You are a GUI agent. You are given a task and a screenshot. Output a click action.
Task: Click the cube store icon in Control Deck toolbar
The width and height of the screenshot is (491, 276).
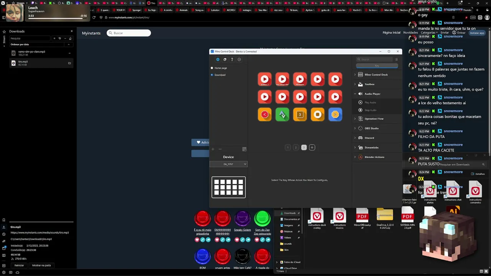(x=225, y=59)
